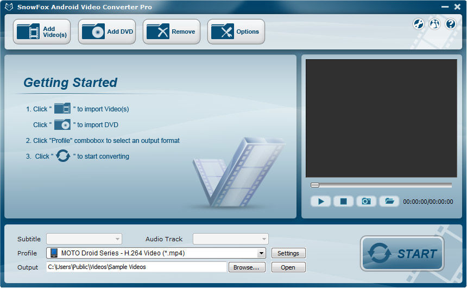
Task: Click the import video icon in step 1
Action: pos(62,108)
